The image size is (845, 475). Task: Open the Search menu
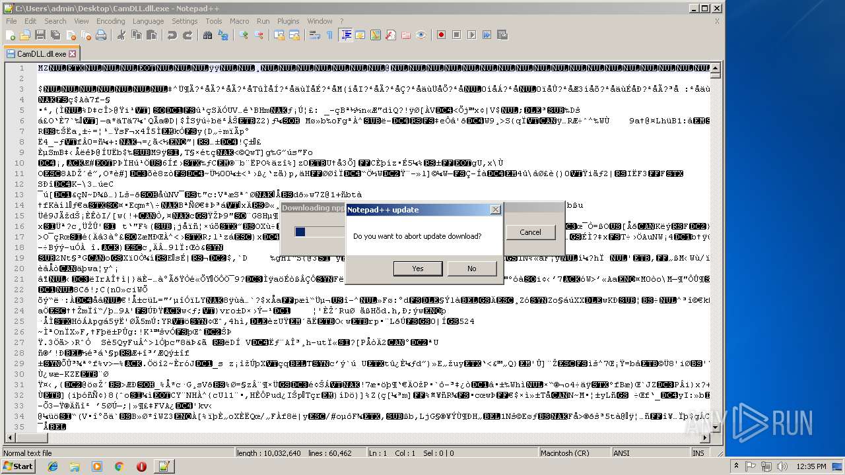55,21
